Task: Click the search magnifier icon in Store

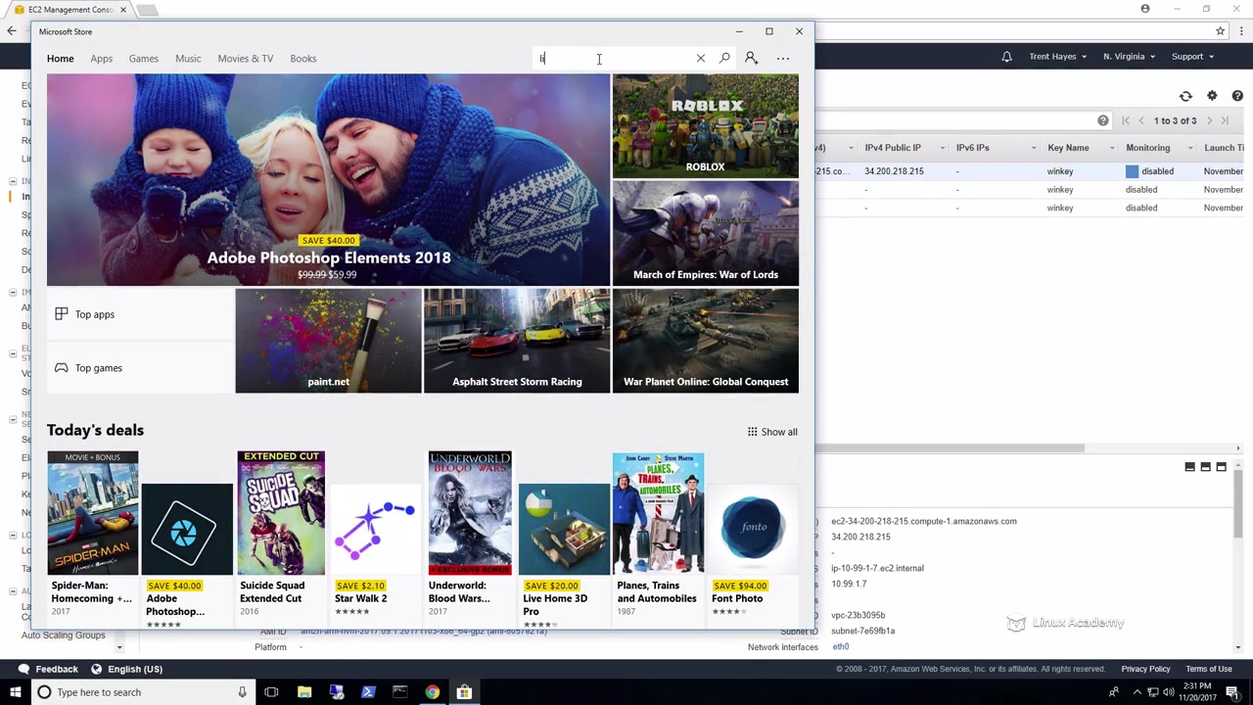Action: click(x=724, y=58)
